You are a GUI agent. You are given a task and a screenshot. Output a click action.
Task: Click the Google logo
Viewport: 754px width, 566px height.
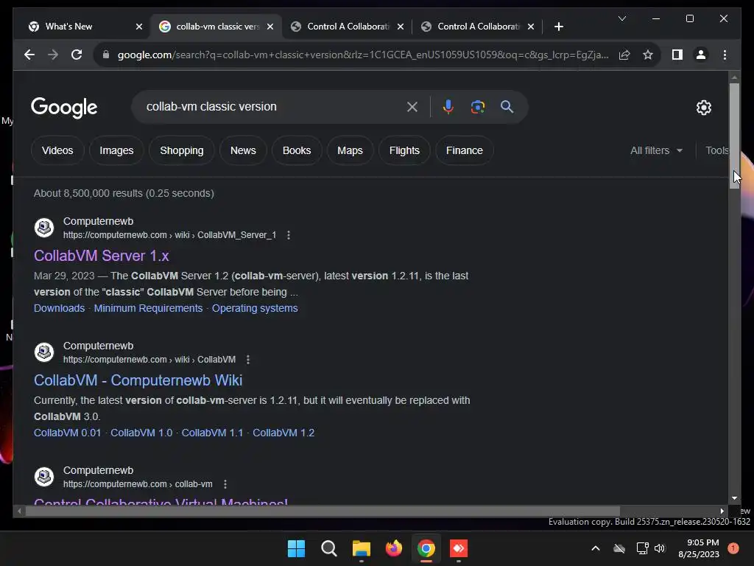pos(64,108)
